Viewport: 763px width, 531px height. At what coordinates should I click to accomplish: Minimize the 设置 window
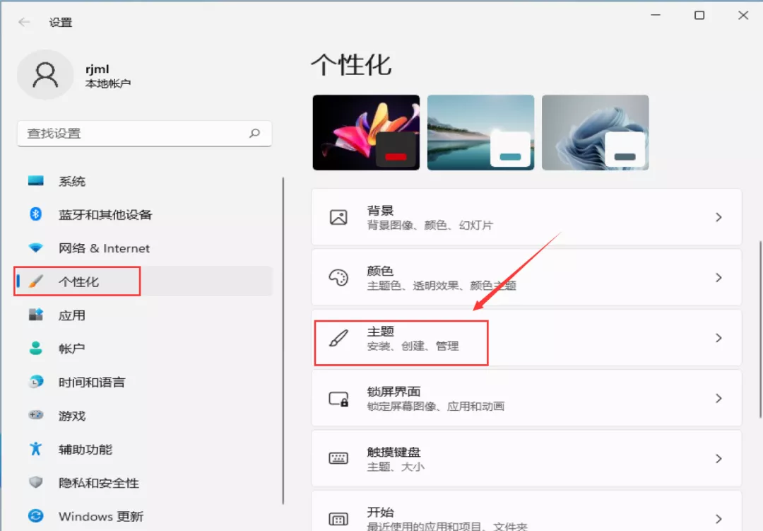656,15
